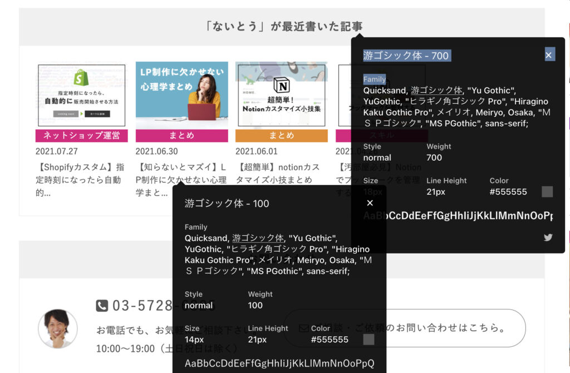This screenshot has width=570, height=373.
Task: Select the #555555 swatch in the weight 100 popup
Action: (368, 339)
